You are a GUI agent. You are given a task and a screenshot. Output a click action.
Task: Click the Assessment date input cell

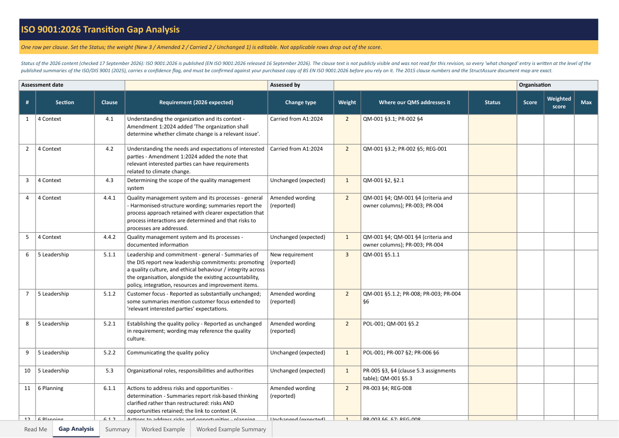pos(197,85)
